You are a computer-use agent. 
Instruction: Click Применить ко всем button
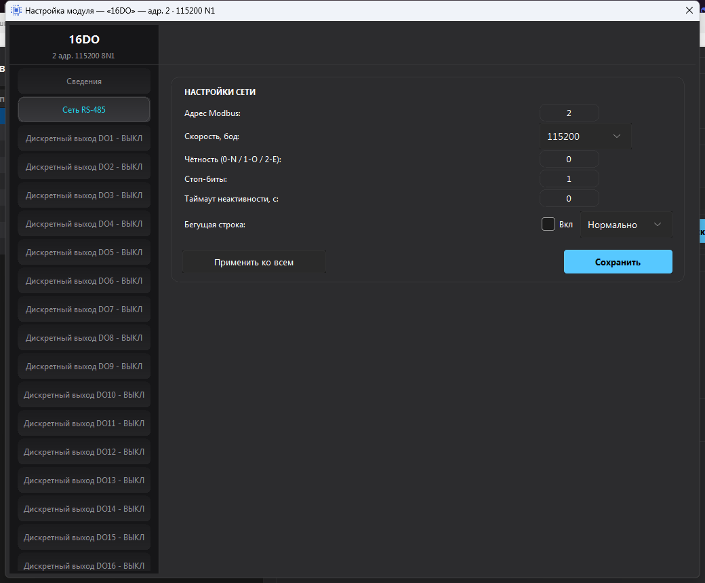point(254,262)
